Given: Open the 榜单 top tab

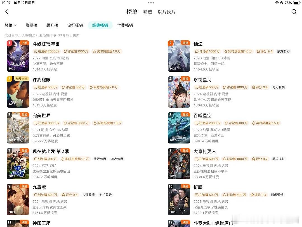Looking at the screenshot, I should click(132, 12).
